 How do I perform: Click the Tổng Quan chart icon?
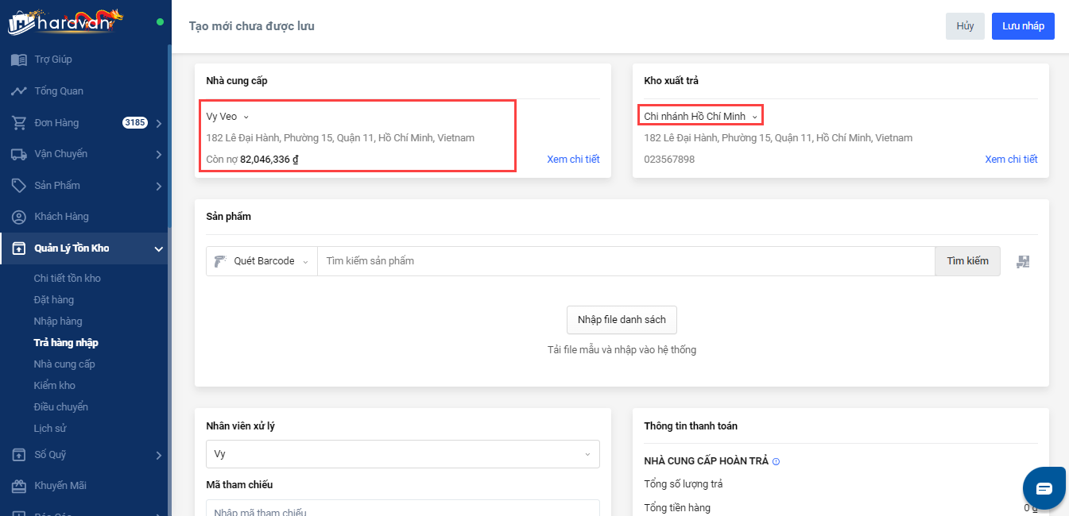click(x=19, y=91)
